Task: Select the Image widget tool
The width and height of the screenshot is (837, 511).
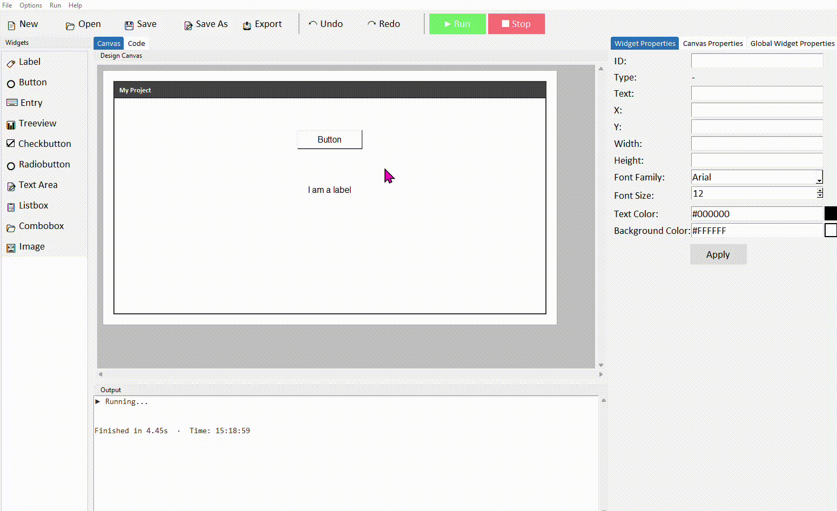Action: (x=32, y=246)
